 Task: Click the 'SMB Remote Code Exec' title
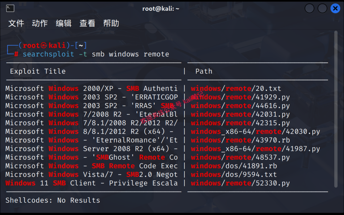[91, 166]
